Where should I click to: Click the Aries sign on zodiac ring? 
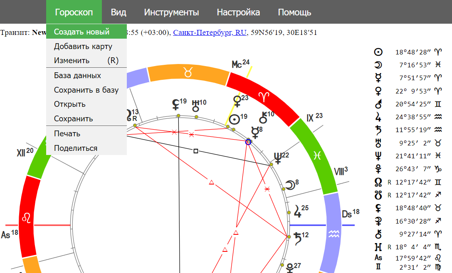click(x=264, y=97)
